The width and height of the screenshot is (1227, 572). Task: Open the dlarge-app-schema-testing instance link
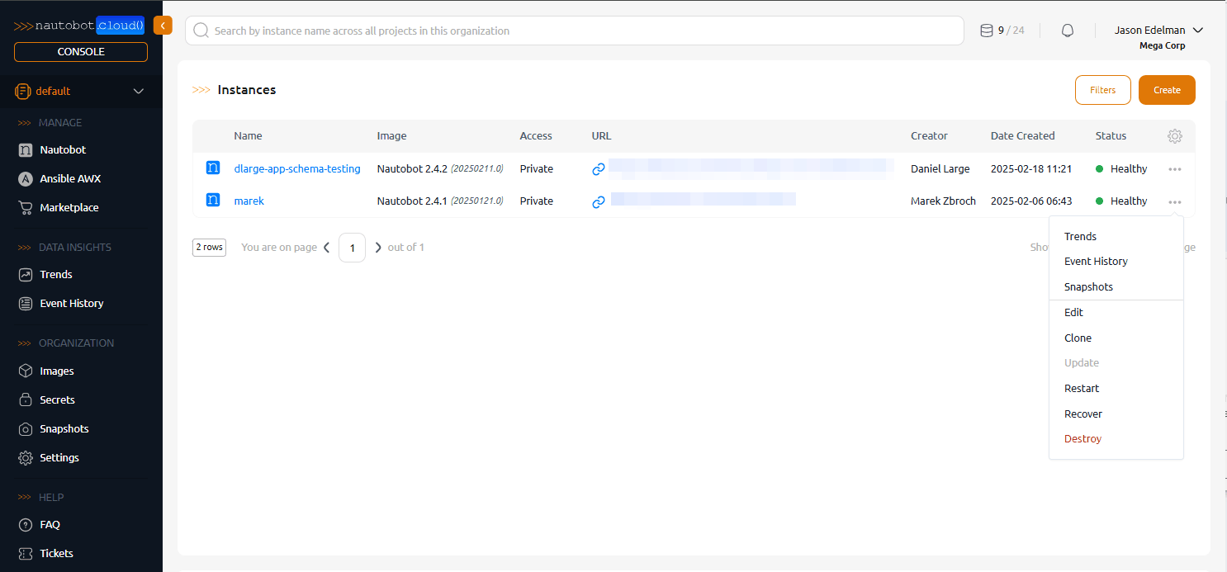297,169
